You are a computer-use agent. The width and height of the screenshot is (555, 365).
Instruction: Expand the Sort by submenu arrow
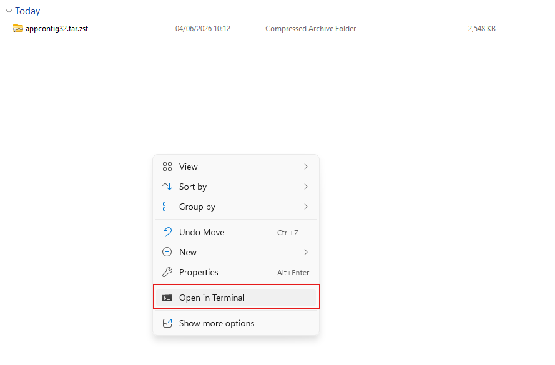pos(306,187)
